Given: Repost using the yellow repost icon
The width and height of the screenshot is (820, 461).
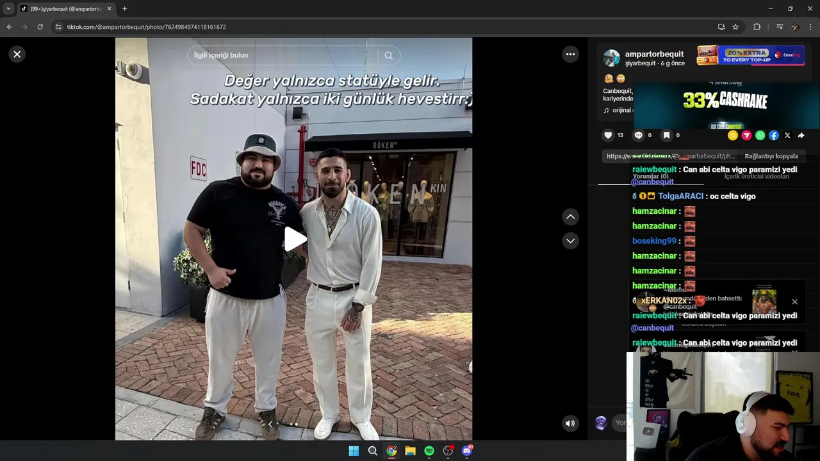Looking at the screenshot, I should 733,135.
